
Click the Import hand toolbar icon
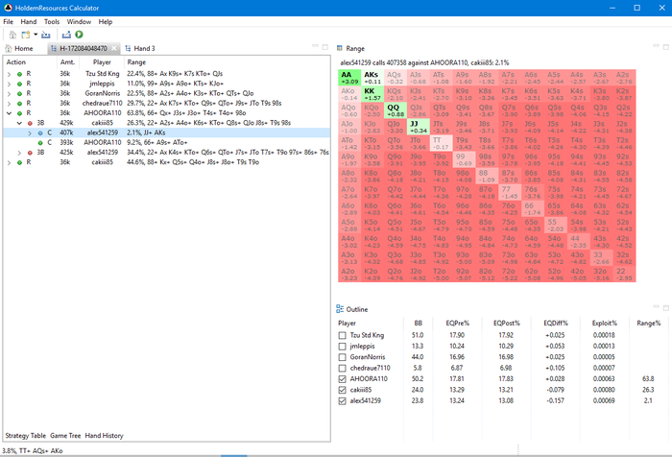click(x=46, y=35)
